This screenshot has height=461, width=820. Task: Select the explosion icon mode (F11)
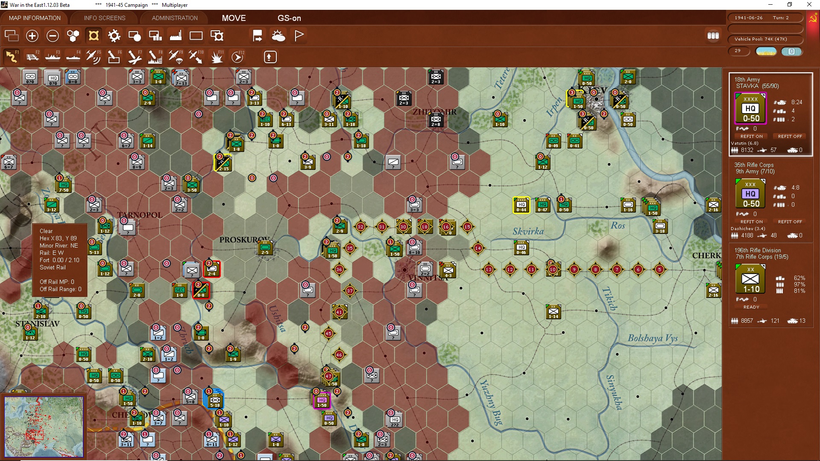click(x=217, y=57)
